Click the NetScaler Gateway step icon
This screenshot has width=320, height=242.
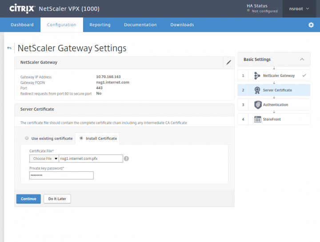click(x=257, y=75)
